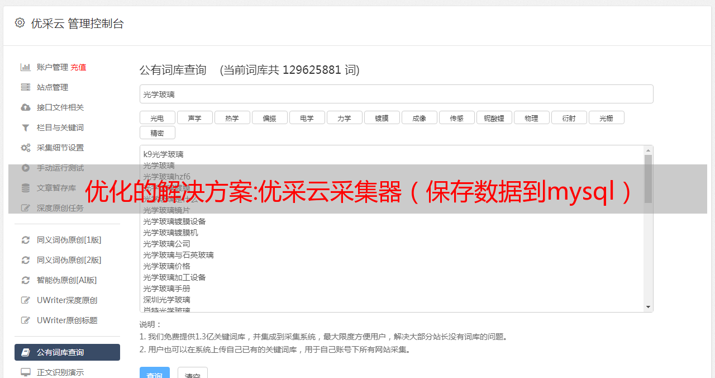The image size is (715, 378).
Task: Click the 清空 button
Action: tap(193, 374)
